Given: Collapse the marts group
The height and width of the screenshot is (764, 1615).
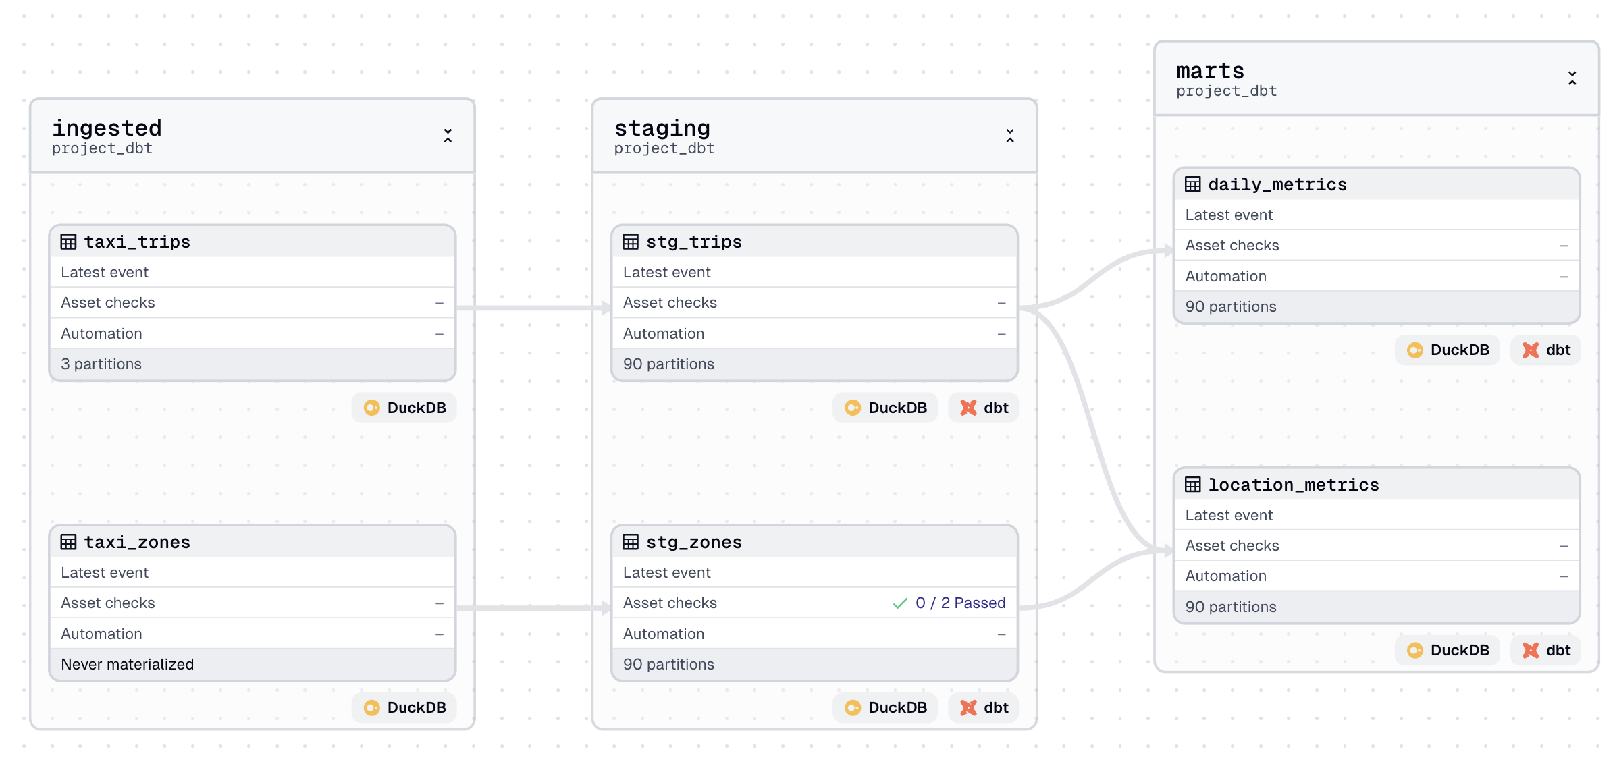Looking at the screenshot, I should click(x=1572, y=78).
